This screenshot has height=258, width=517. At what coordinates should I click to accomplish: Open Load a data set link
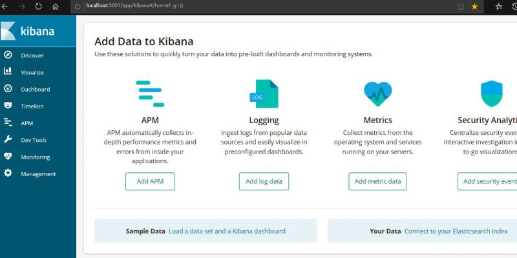pos(227,231)
